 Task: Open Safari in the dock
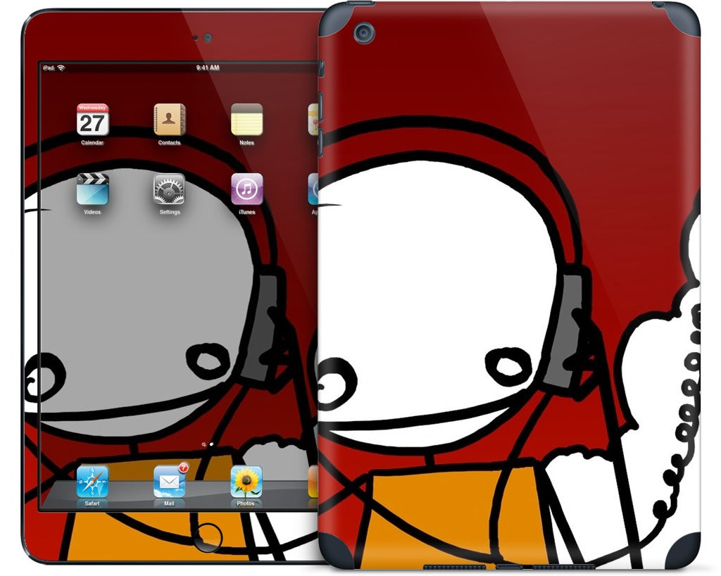tap(92, 482)
